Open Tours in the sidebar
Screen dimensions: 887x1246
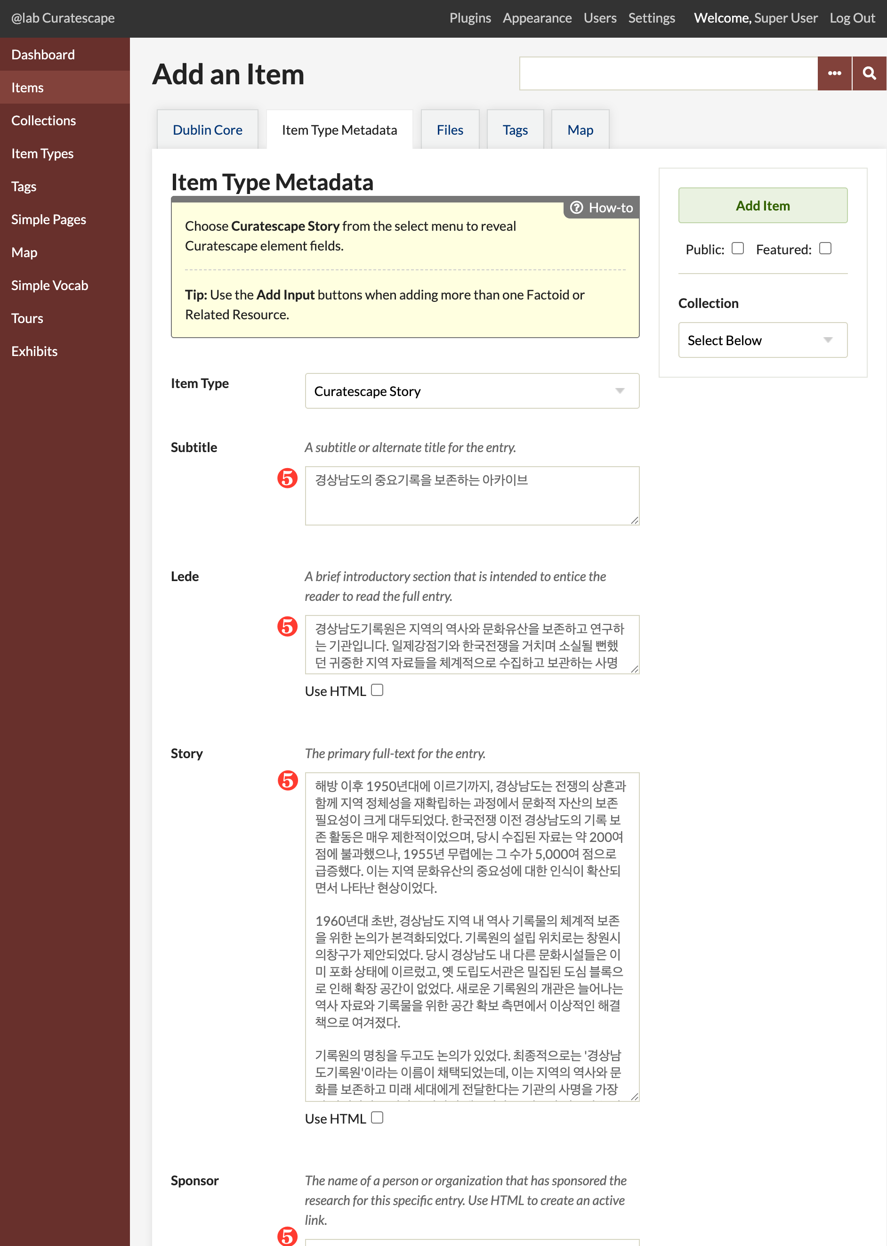coord(65,318)
